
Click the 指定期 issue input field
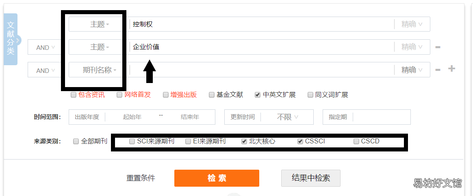381,117
